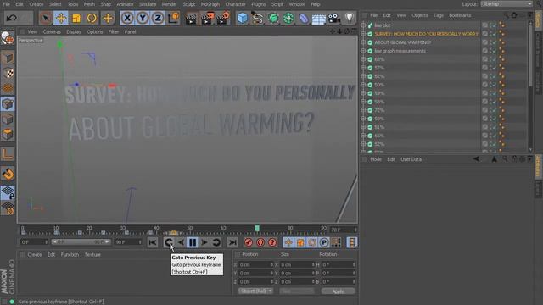Viewport: 543px width, 305px height.
Task: Open the Render menu
Action: (170, 4)
